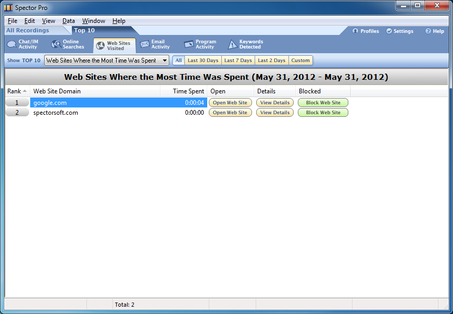The image size is (453, 314).
Task: Select the Custom date range filter
Action: tap(300, 61)
